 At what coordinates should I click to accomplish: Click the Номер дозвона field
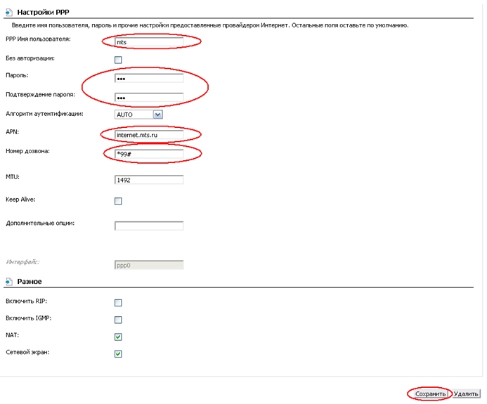148,153
